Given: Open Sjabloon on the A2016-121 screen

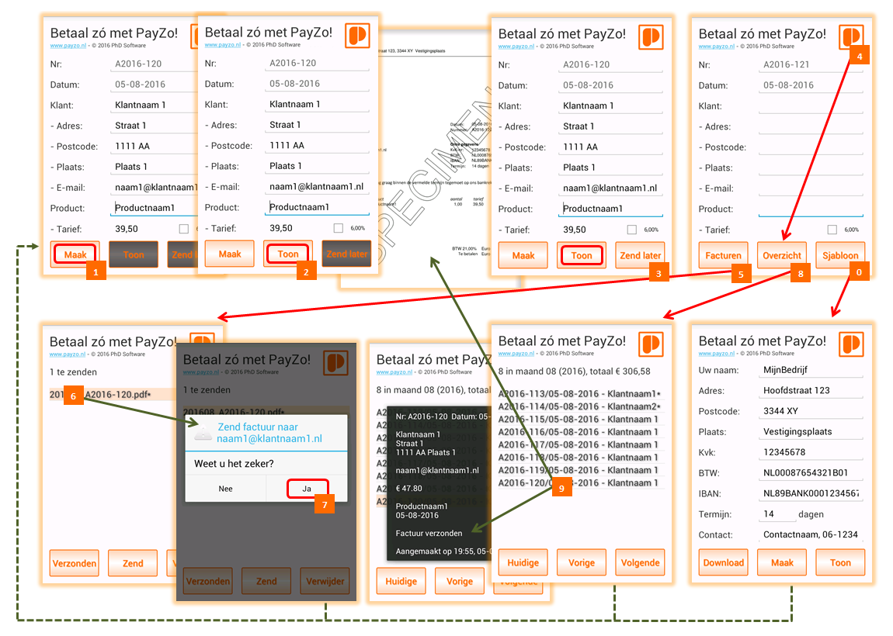Looking at the screenshot, I should pyautogui.click(x=840, y=255).
